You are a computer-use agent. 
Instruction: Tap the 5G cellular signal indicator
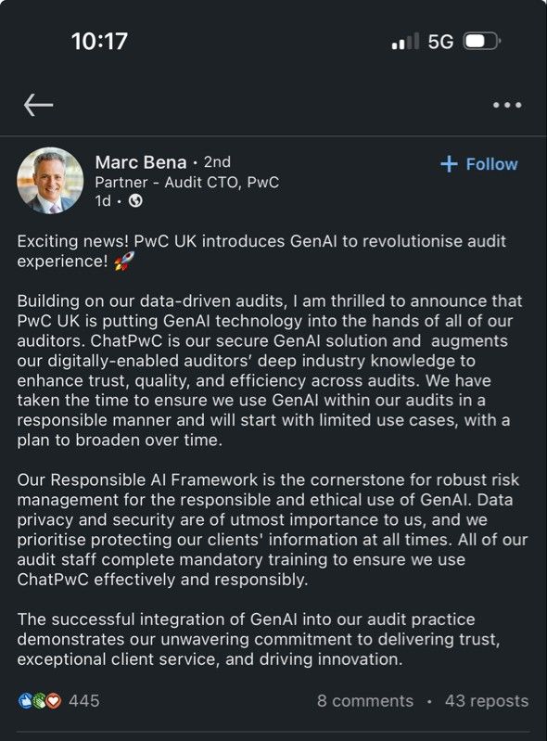click(x=440, y=42)
